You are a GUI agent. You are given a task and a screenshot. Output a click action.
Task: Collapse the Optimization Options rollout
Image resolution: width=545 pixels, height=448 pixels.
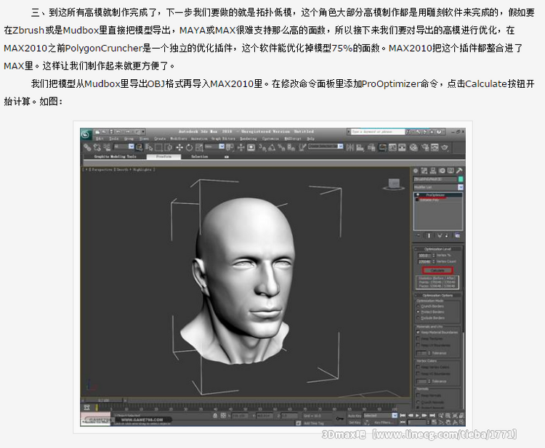click(437, 296)
